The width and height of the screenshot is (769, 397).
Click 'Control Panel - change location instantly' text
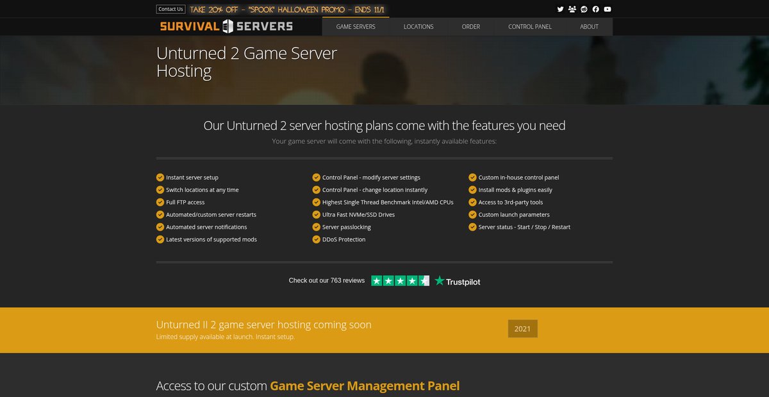click(375, 190)
